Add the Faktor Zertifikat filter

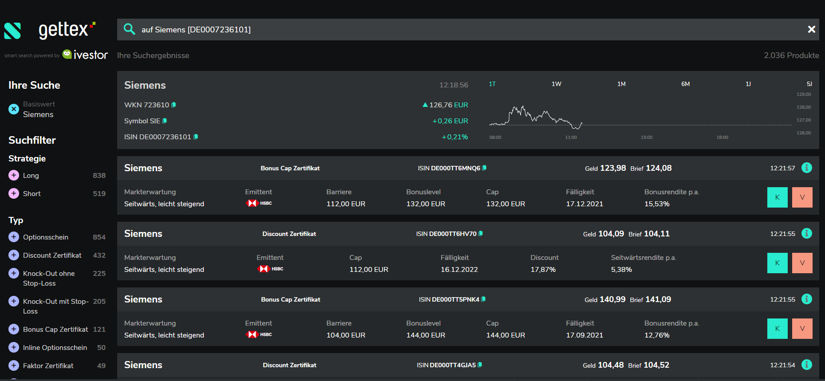pos(14,365)
